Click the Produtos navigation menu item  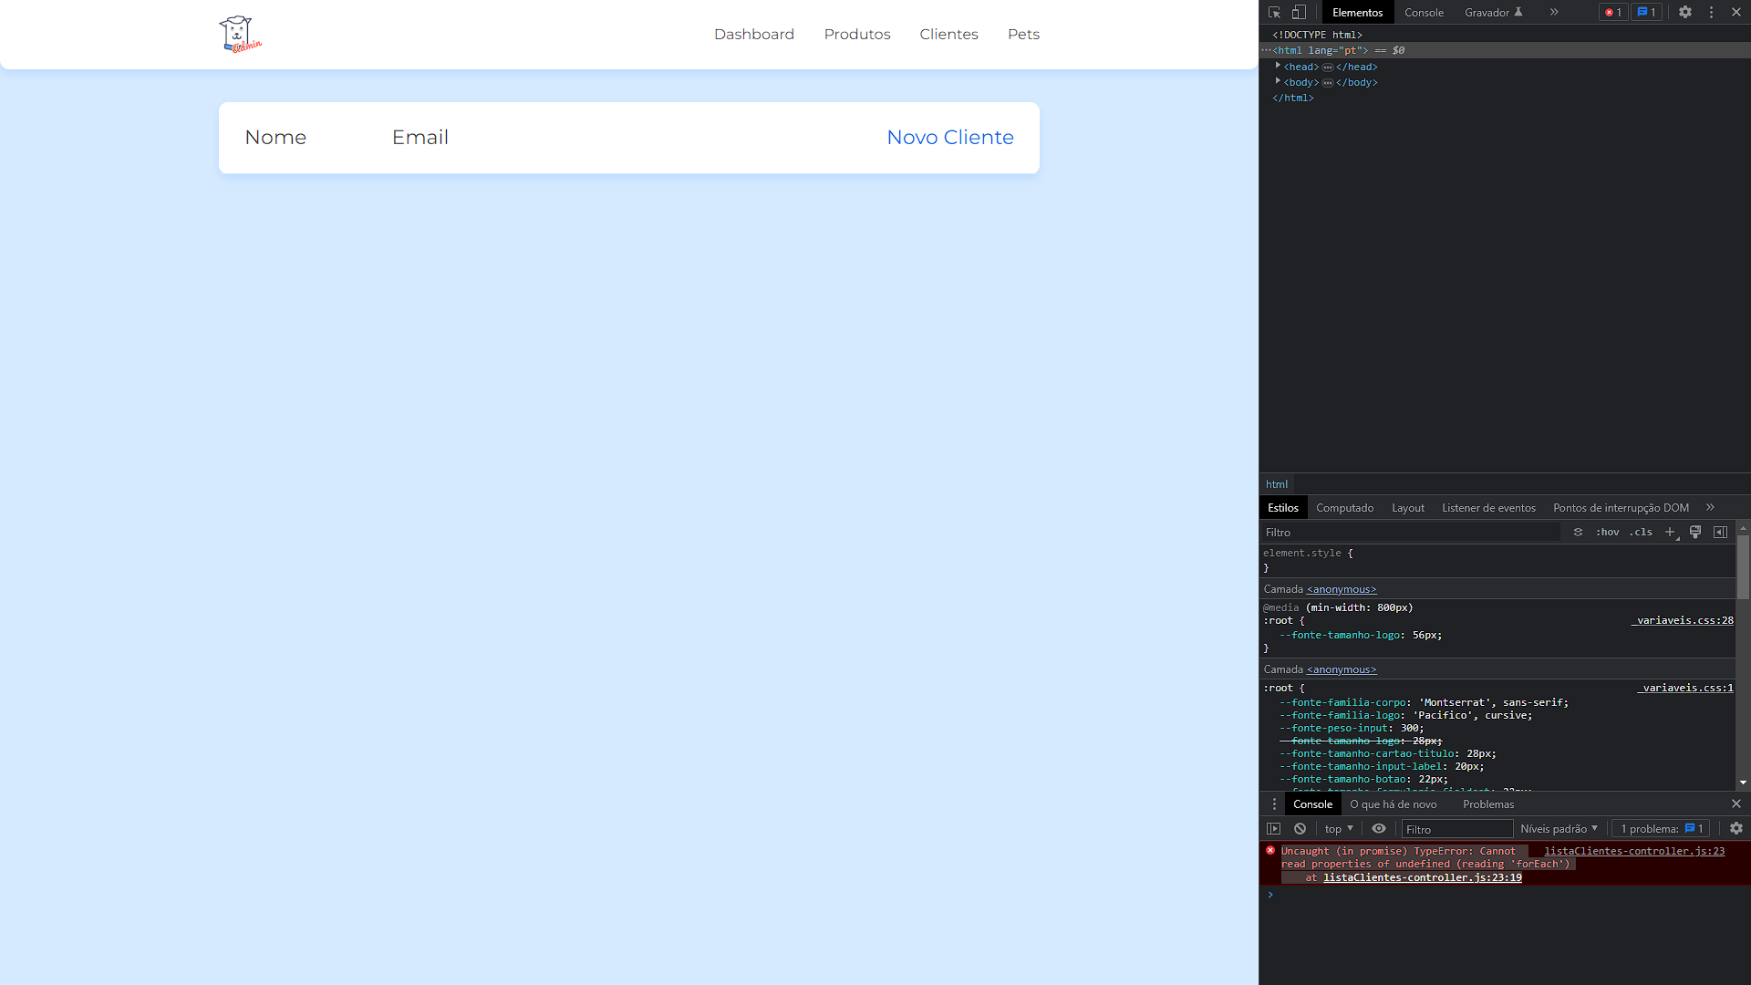(x=856, y=34)
